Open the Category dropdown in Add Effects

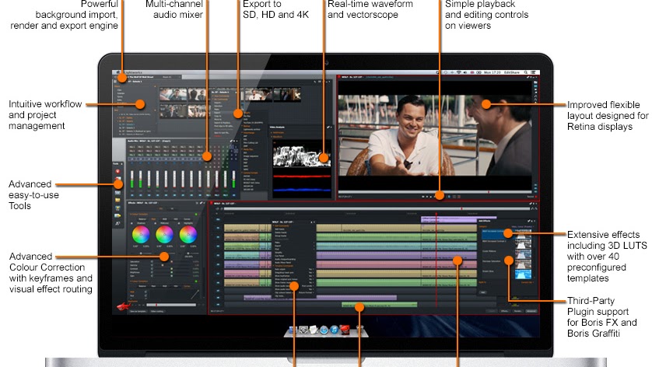[523, 226]
